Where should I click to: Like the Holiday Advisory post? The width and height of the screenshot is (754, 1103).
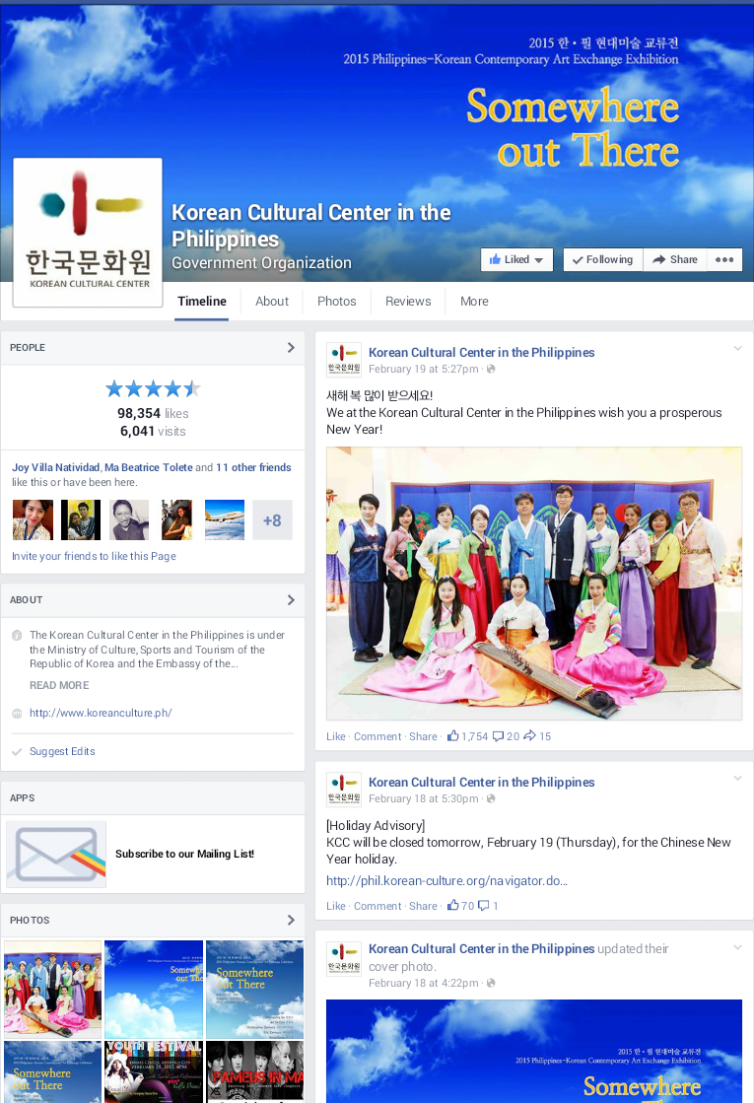pyautogui.click(x=335, y=906)
